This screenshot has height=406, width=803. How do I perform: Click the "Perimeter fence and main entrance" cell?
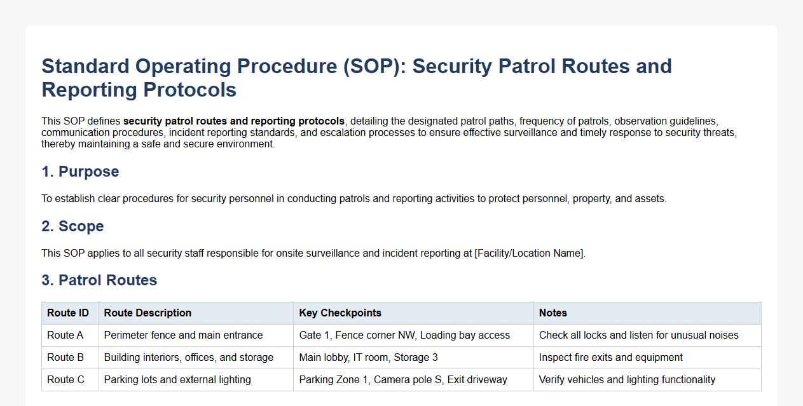pyautogui.click(x=183, y=335)
